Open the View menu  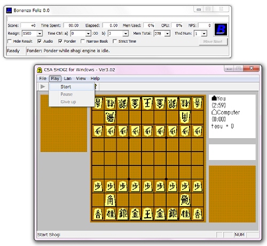[81, 78]
